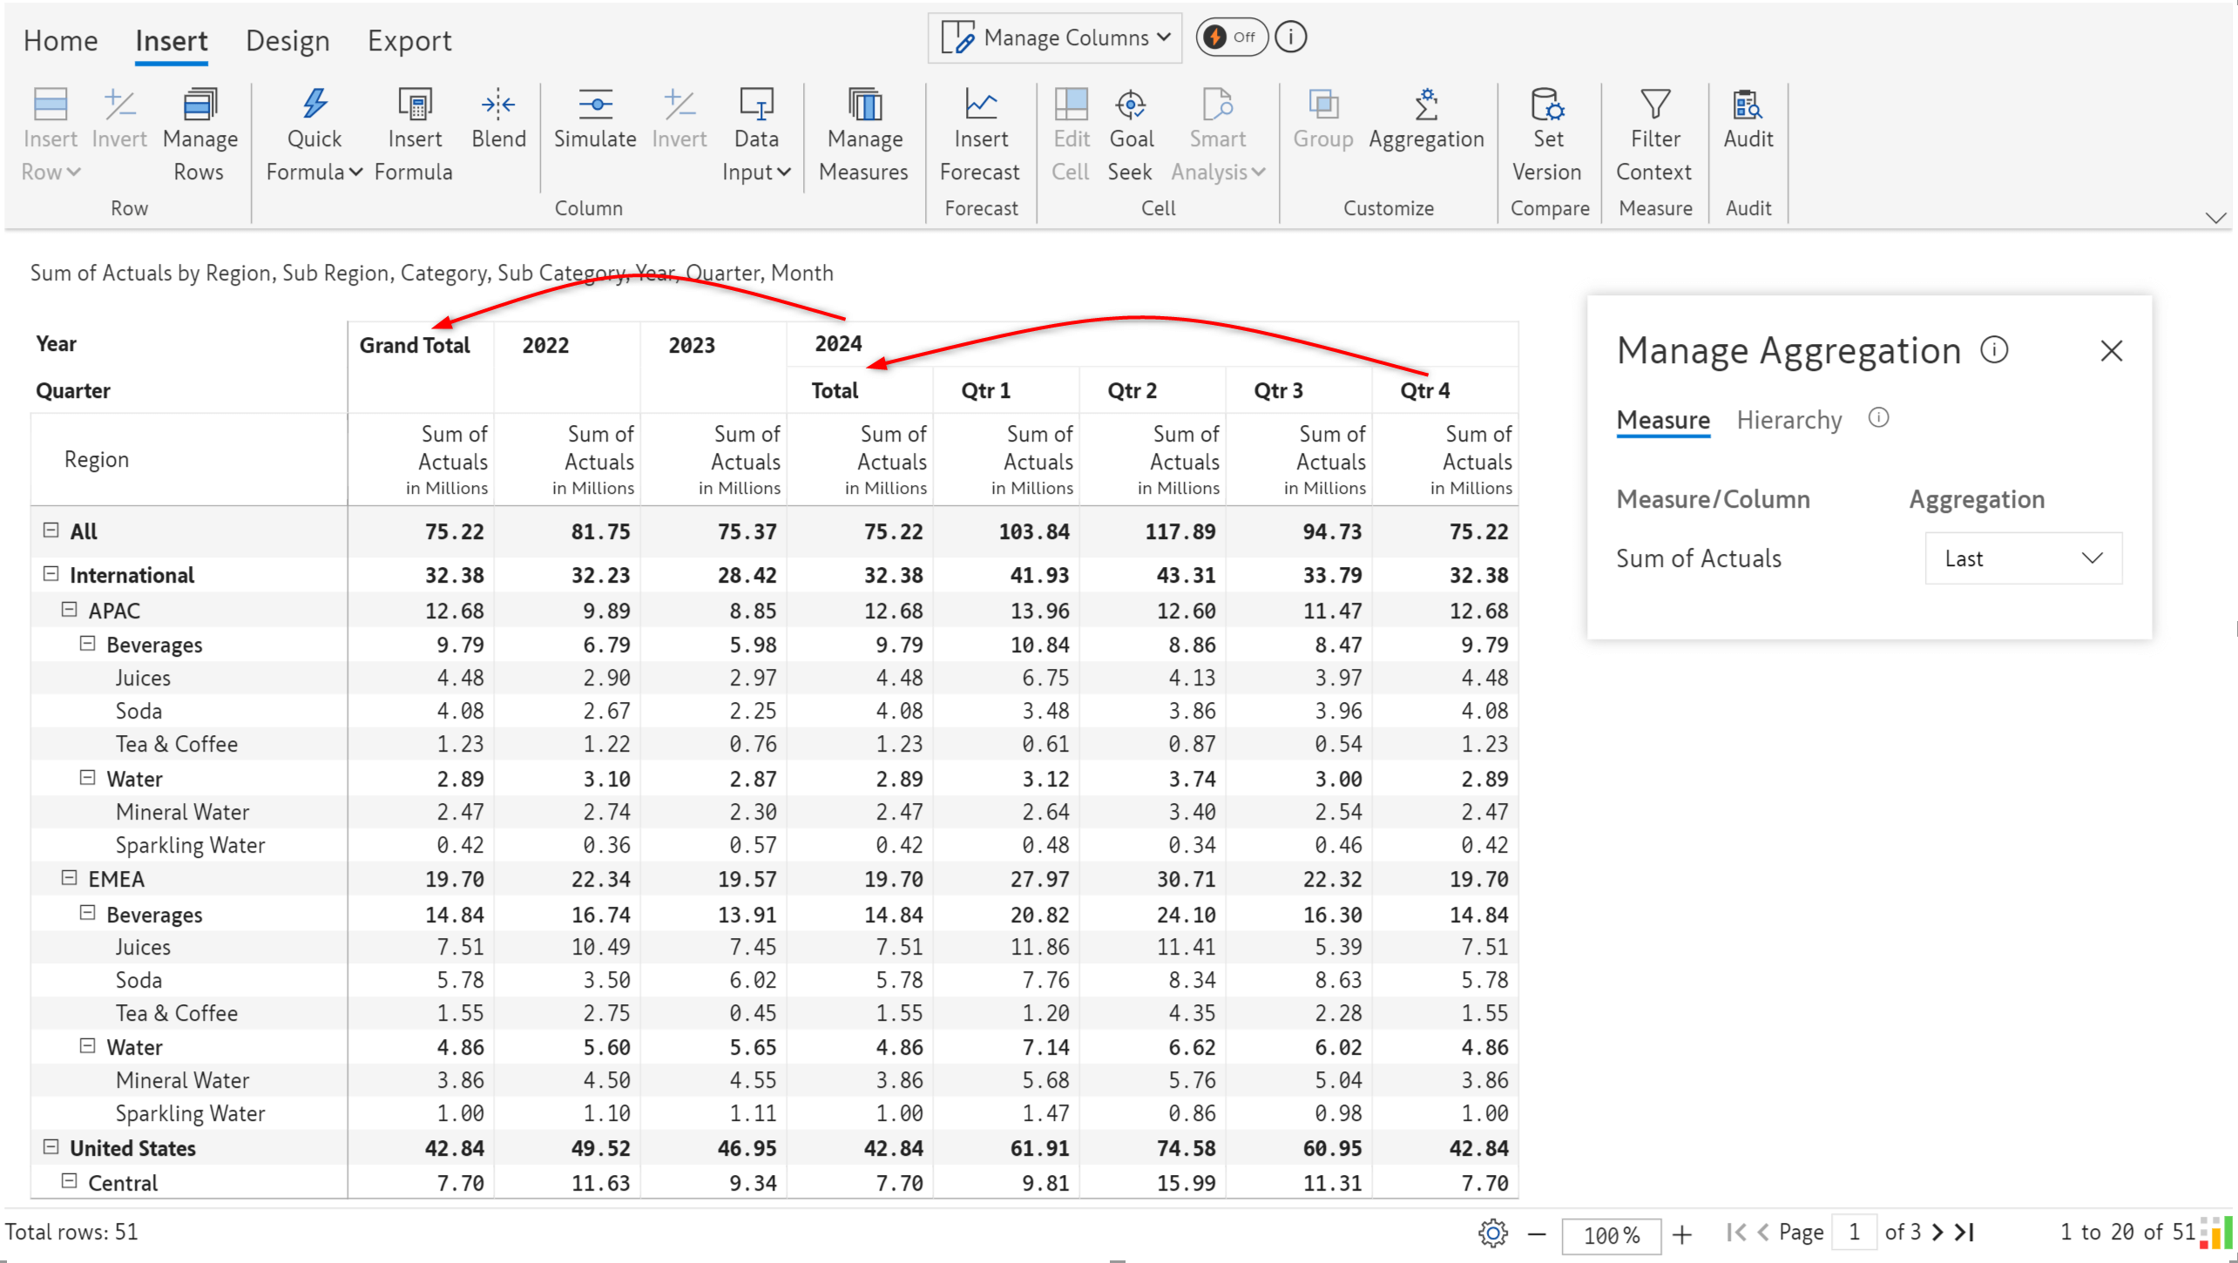Image resolution: width=2238 pixels, height=1263 pixels.
Task: Click the Simulate tool
Action: click(x=595, y=119)
